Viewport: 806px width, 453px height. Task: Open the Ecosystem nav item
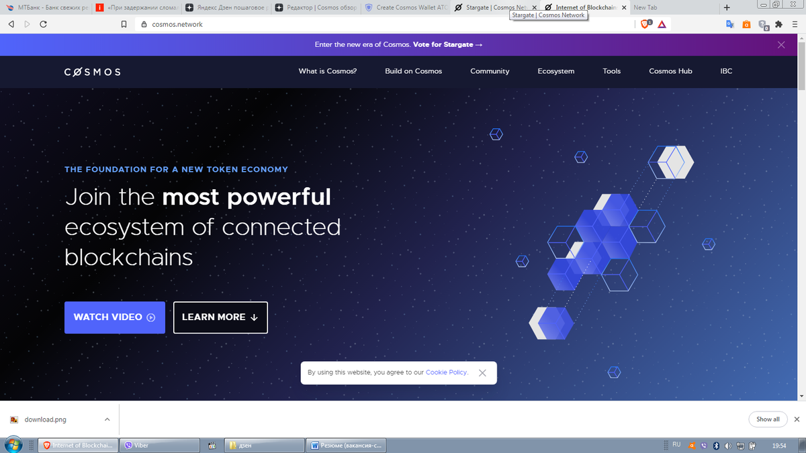(555, 71)
